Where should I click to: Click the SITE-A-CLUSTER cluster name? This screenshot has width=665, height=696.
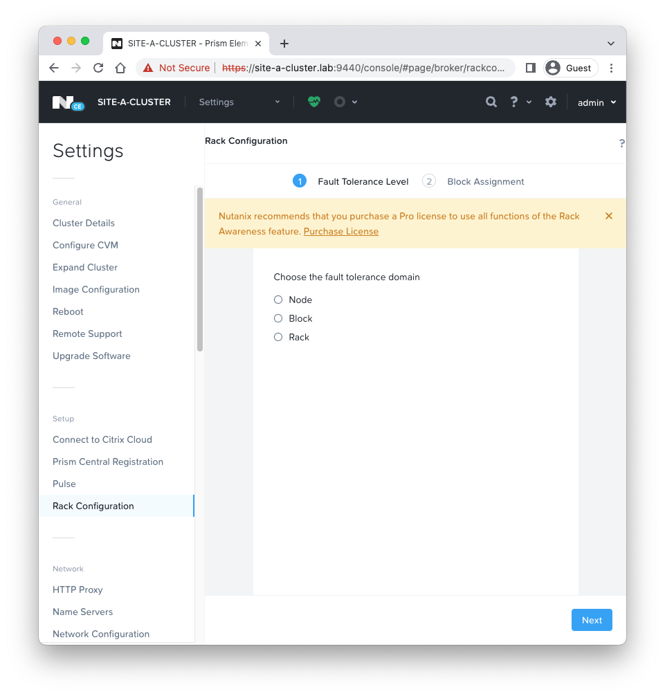click(x=134, y=102)
